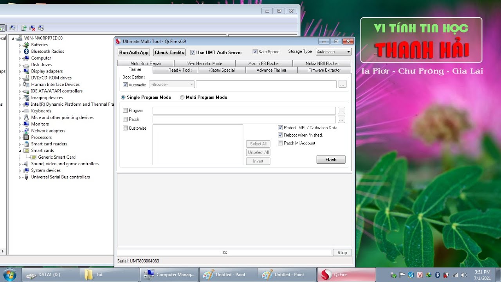The height and width of the screenshot is (282, 501).
Task: Click the Imaging devices camera icon
Action: pyautogui.click(x=26, y=98)
